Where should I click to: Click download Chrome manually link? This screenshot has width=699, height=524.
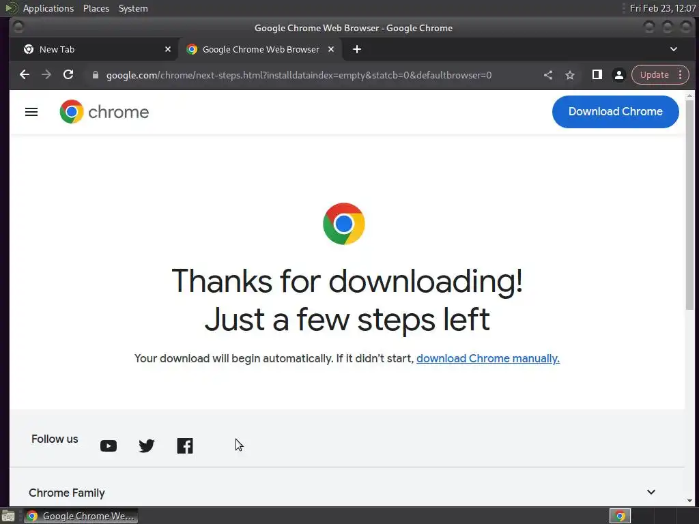click(487, 359)
